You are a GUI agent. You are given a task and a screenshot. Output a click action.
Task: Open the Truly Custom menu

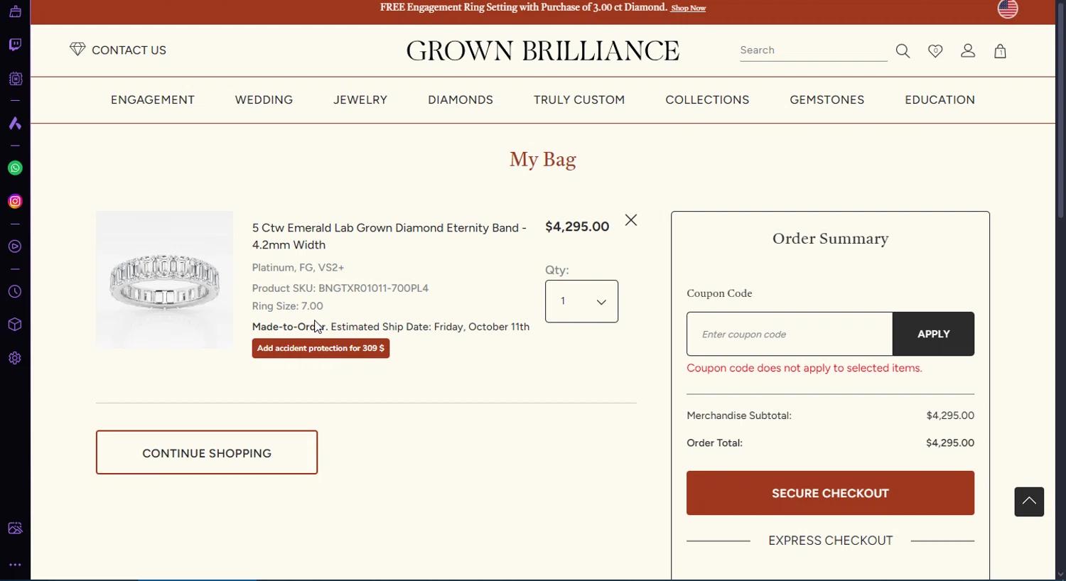[579, 100]
